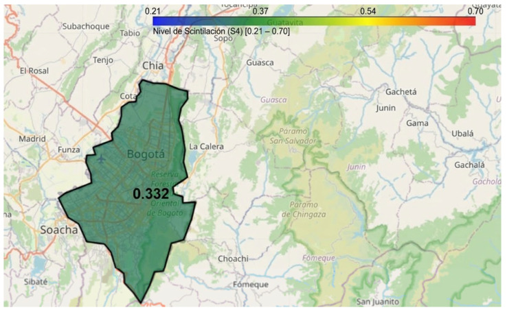The image size is (507, 312).
Task: Click the Sopo label
Action: (223, 38)
